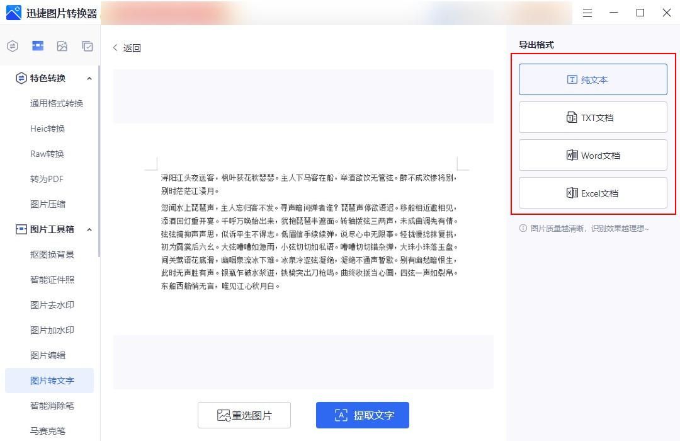Open 转为PDF in sidebar

point(47,179)
